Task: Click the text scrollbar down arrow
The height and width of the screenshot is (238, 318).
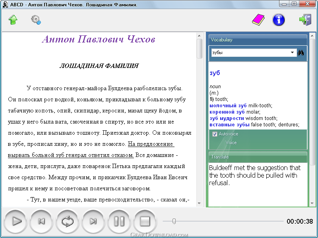Action: coord(199,203)
